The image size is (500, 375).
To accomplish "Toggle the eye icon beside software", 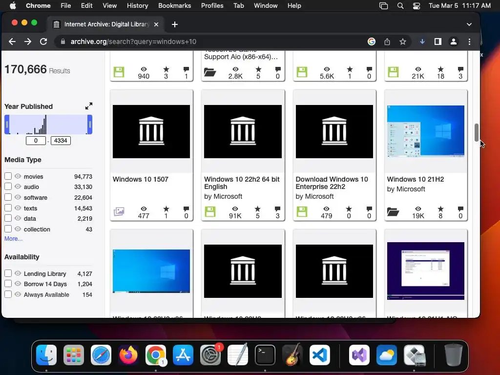I will (x=18, y=197).
